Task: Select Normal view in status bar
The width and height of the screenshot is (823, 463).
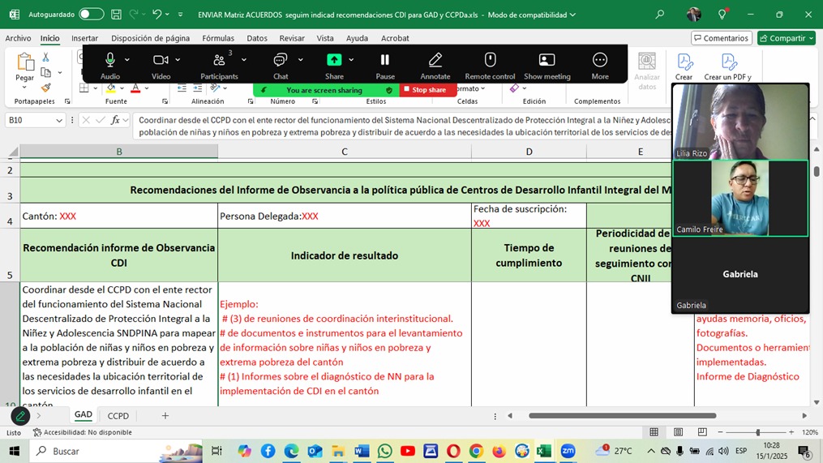Action: 654,432
